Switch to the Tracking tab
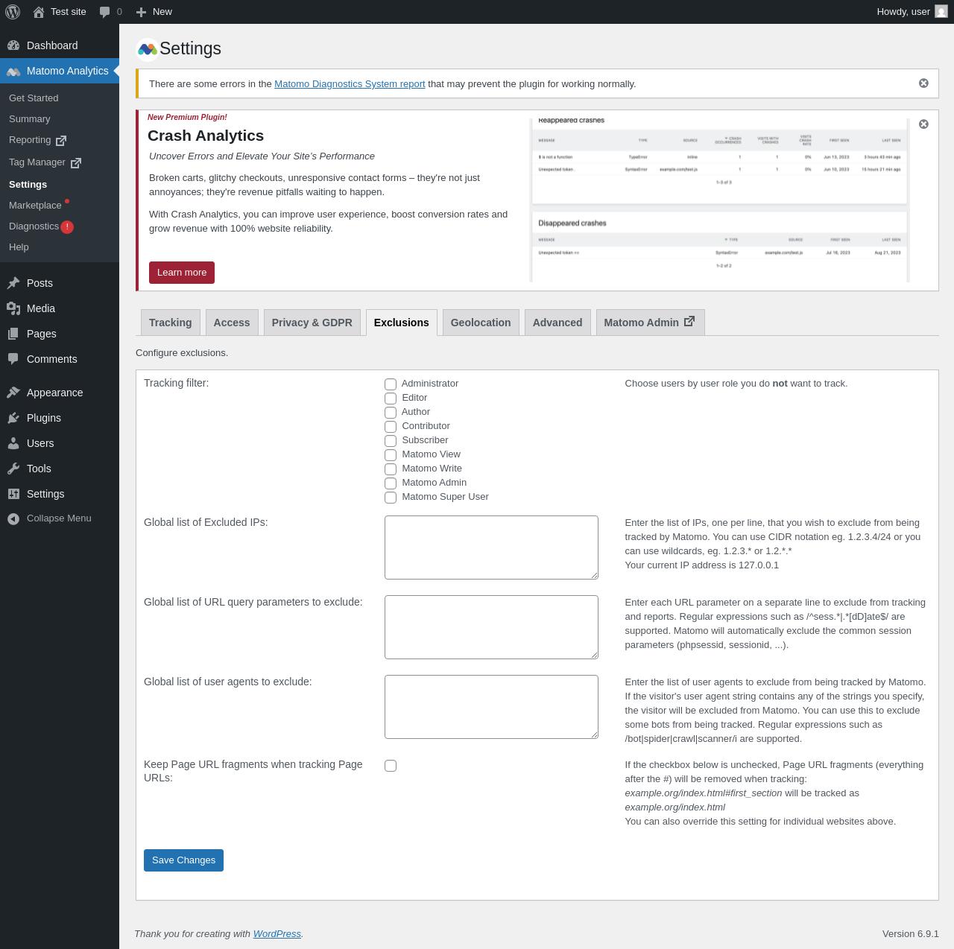Image resolution: width=954 pixels, height=949 pixels. point(171,323)
